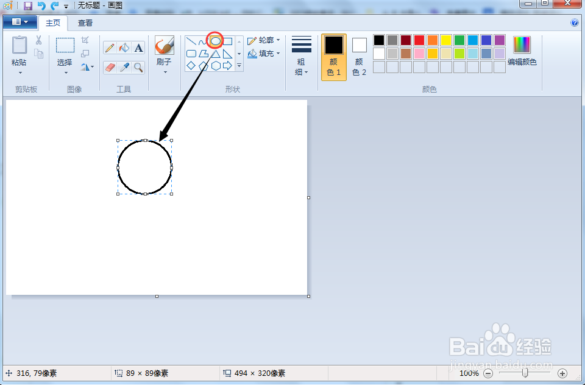Activate 颜色 1 foreground color
Image resolution: width=585 pixels, height=385 pixels.
tap(333, 57)
